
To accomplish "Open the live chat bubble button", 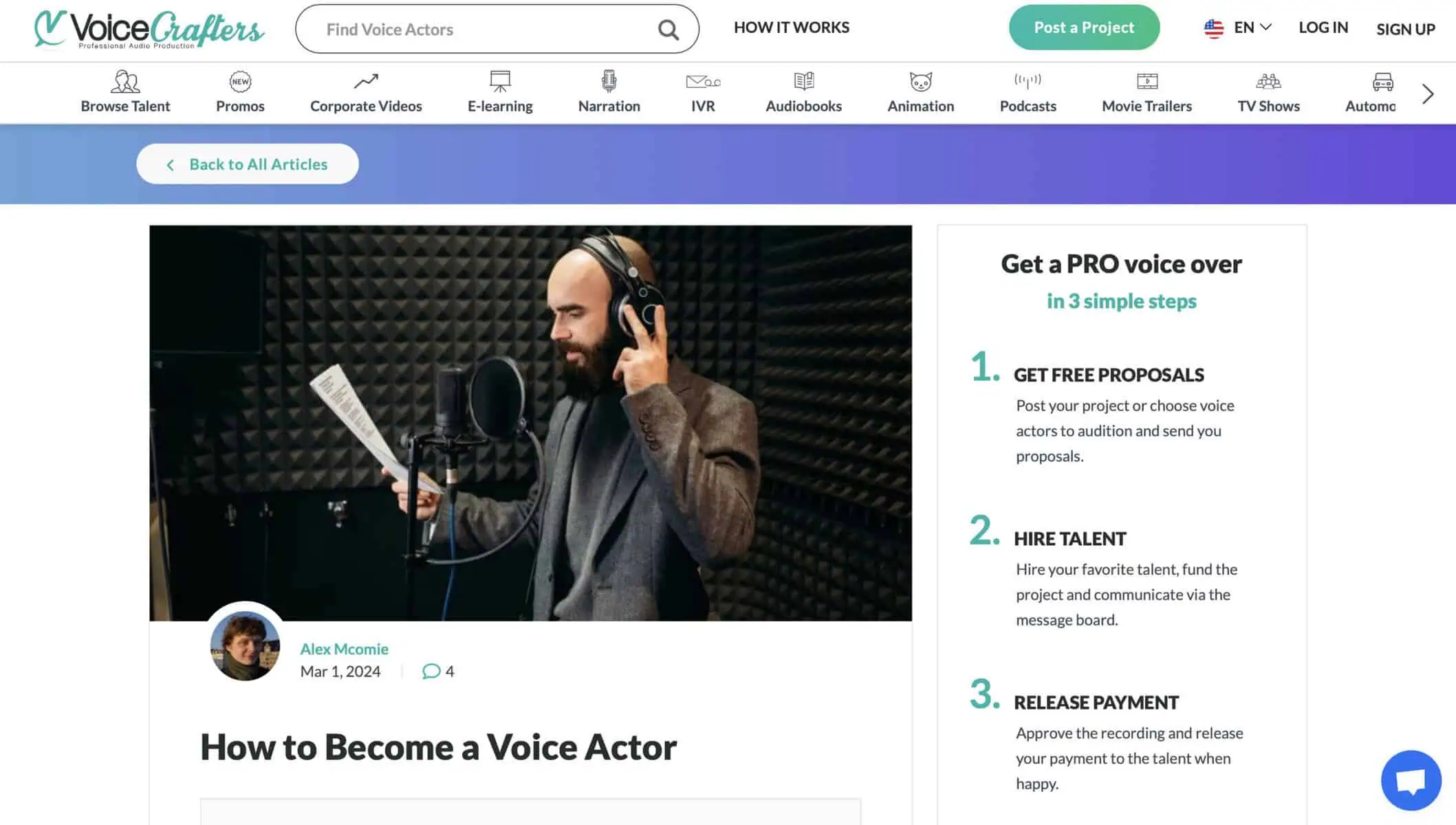I will point(1411,780).
